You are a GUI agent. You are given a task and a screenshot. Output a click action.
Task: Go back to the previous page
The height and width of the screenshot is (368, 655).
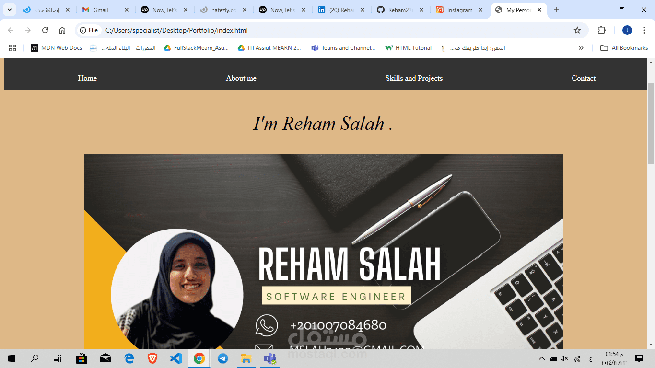click(x=11, y=30)
